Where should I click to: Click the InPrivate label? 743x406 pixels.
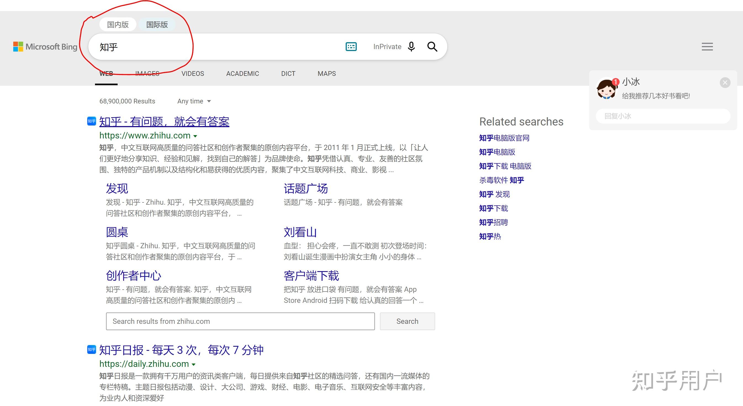387,47
